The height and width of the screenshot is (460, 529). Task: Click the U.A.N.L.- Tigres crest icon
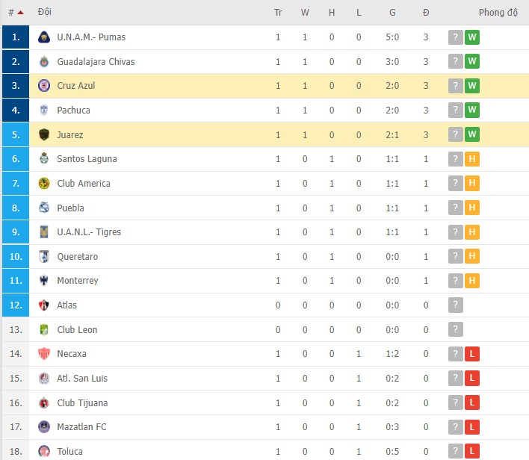[43, 232]
